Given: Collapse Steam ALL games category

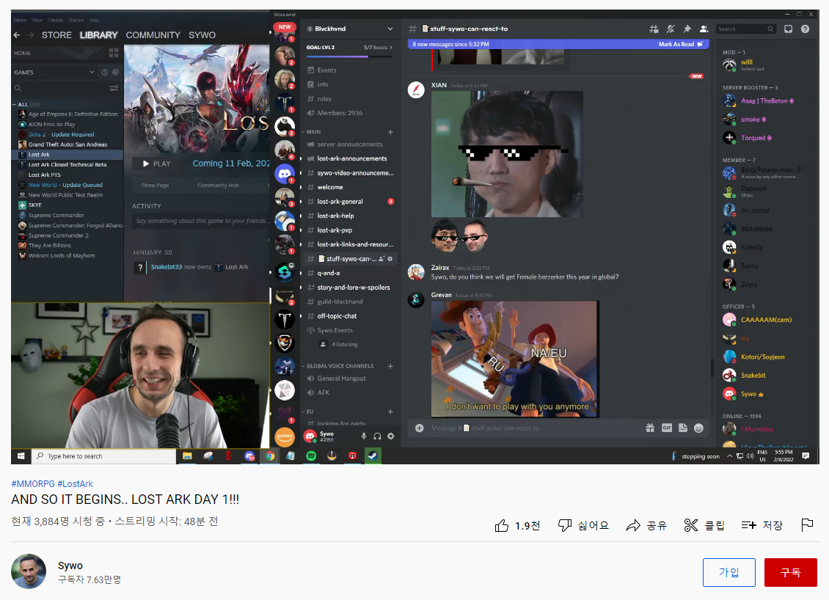Looking at the screenshot, I should coord(14,105).
